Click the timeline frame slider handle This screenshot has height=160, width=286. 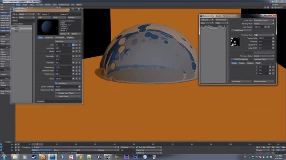(37, 144)
